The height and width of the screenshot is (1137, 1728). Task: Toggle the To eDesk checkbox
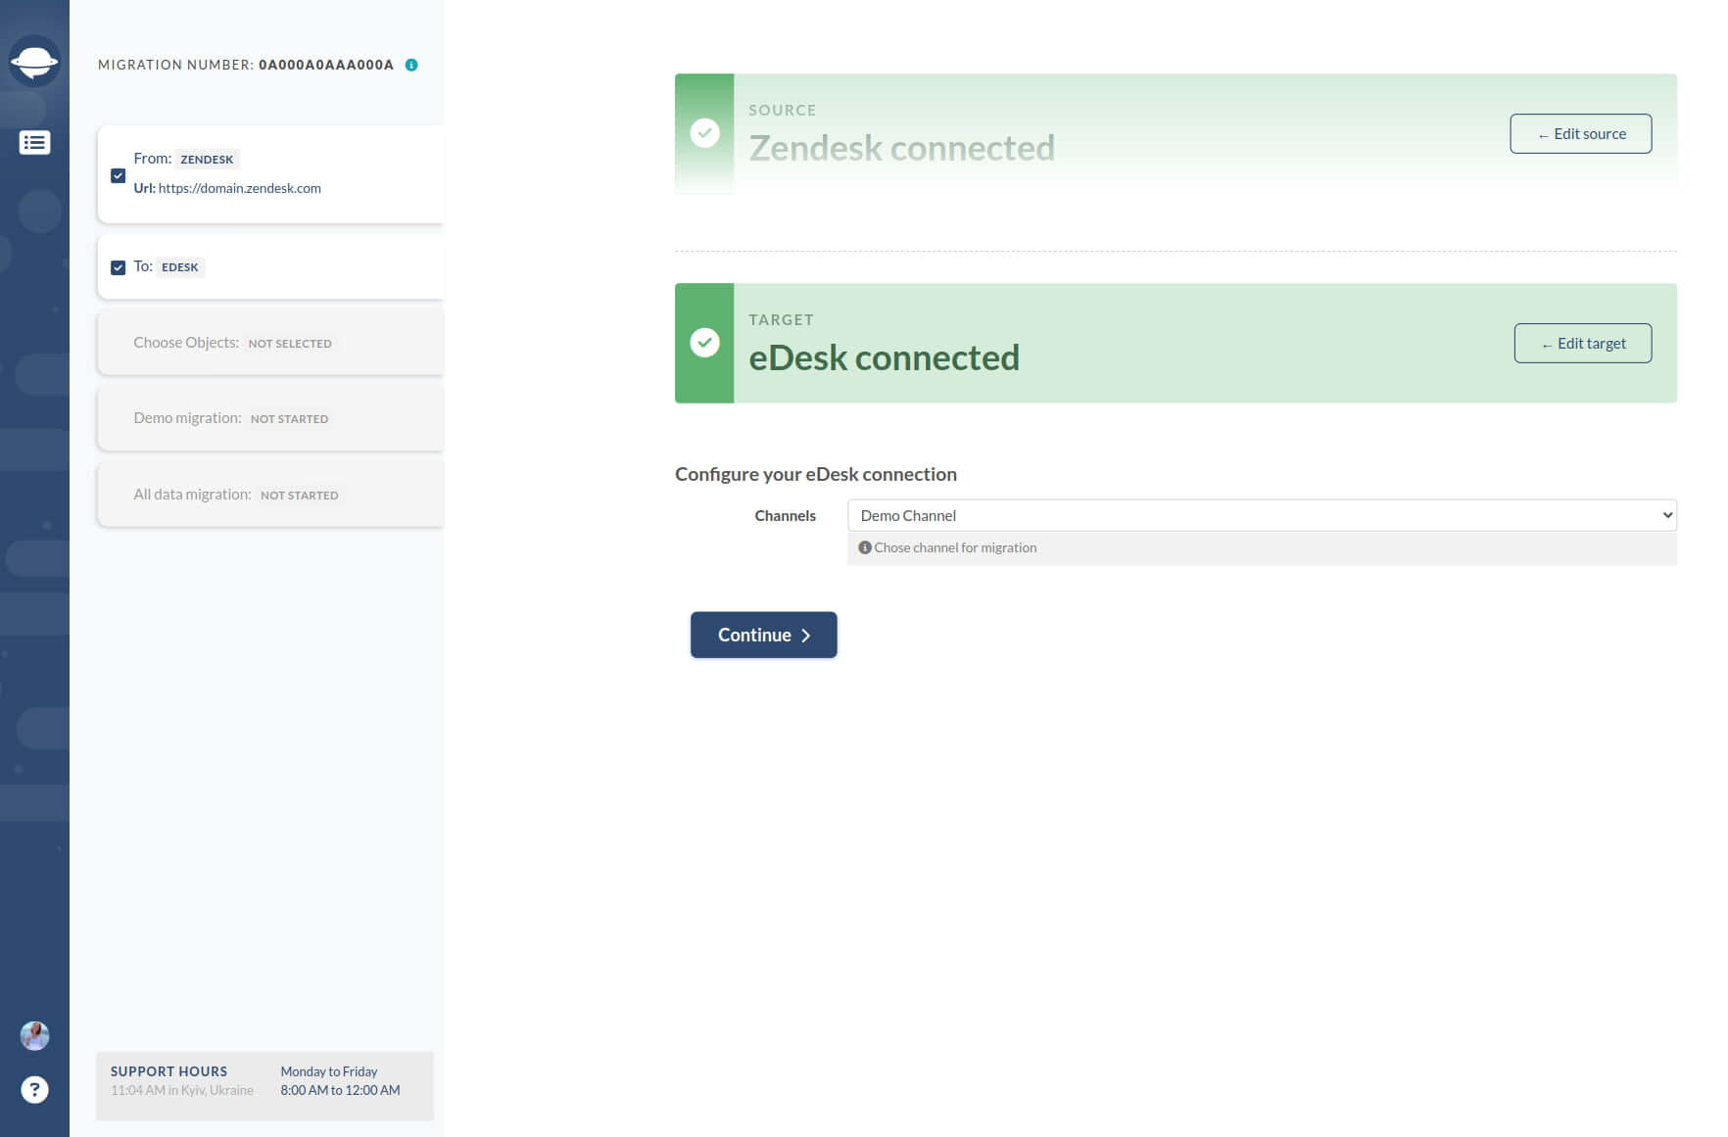[118, 267]
